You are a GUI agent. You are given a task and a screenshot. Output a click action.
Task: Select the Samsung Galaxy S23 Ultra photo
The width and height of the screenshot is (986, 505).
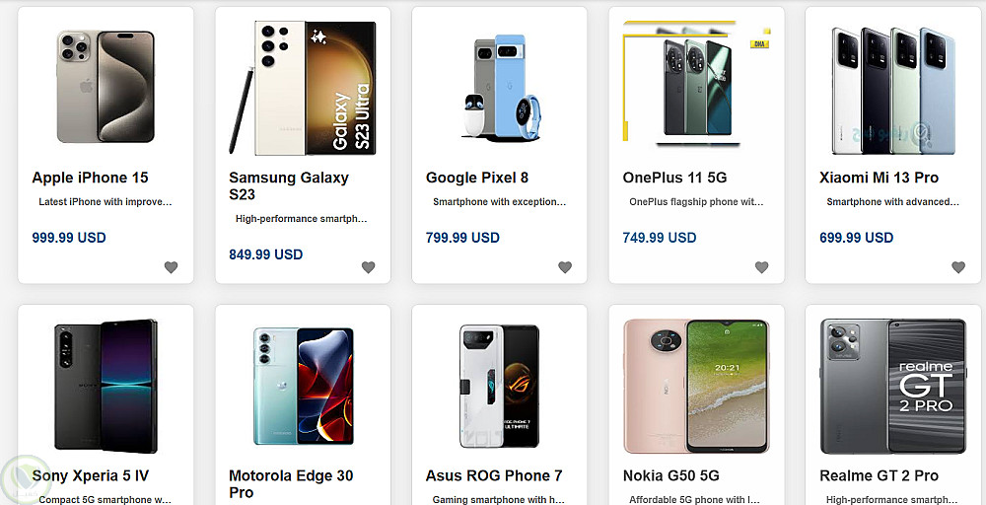click(303, 87)
